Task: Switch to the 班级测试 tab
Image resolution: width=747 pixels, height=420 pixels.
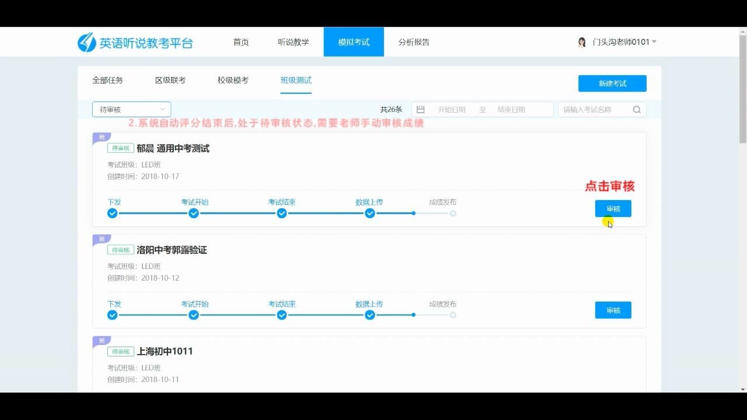Action: tap(296, 80)
